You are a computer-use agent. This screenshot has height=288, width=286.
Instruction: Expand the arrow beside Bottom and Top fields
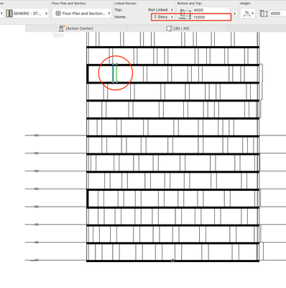coord(234,14)
